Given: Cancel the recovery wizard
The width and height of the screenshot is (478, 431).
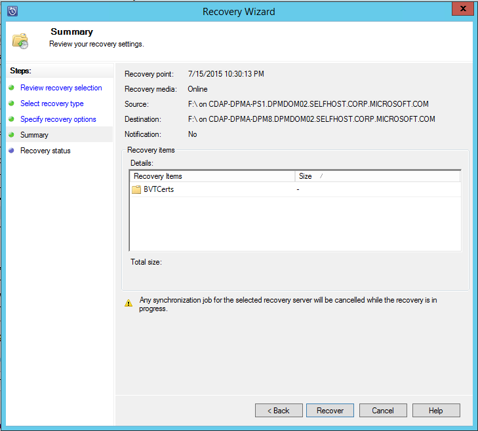Looking at the screenshot, I should tap(383, 411).
